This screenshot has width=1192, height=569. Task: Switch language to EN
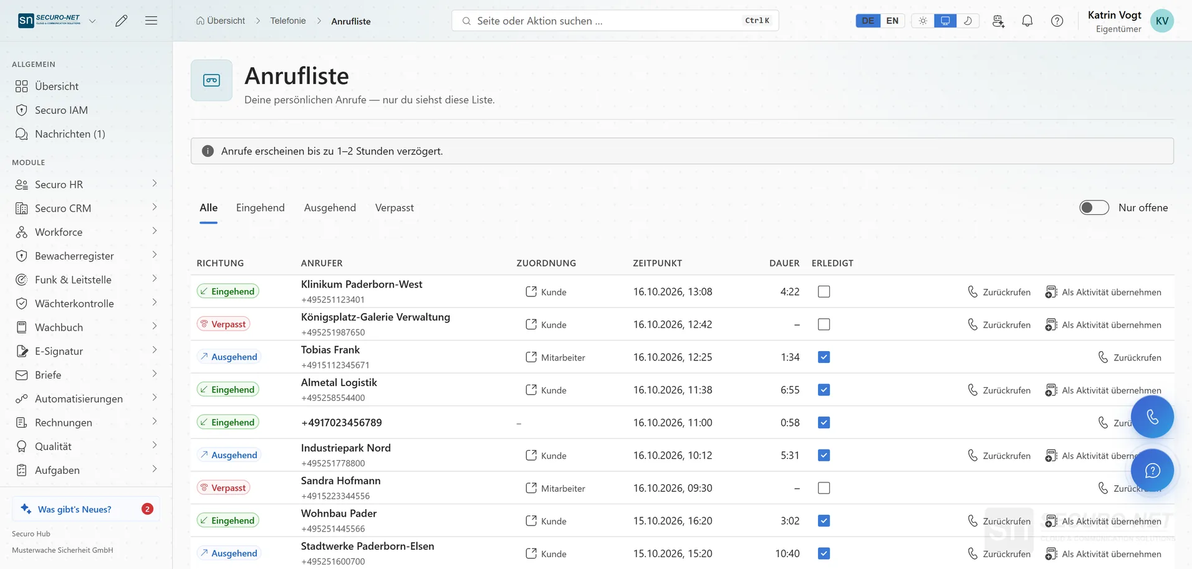(x=892, y=21)
